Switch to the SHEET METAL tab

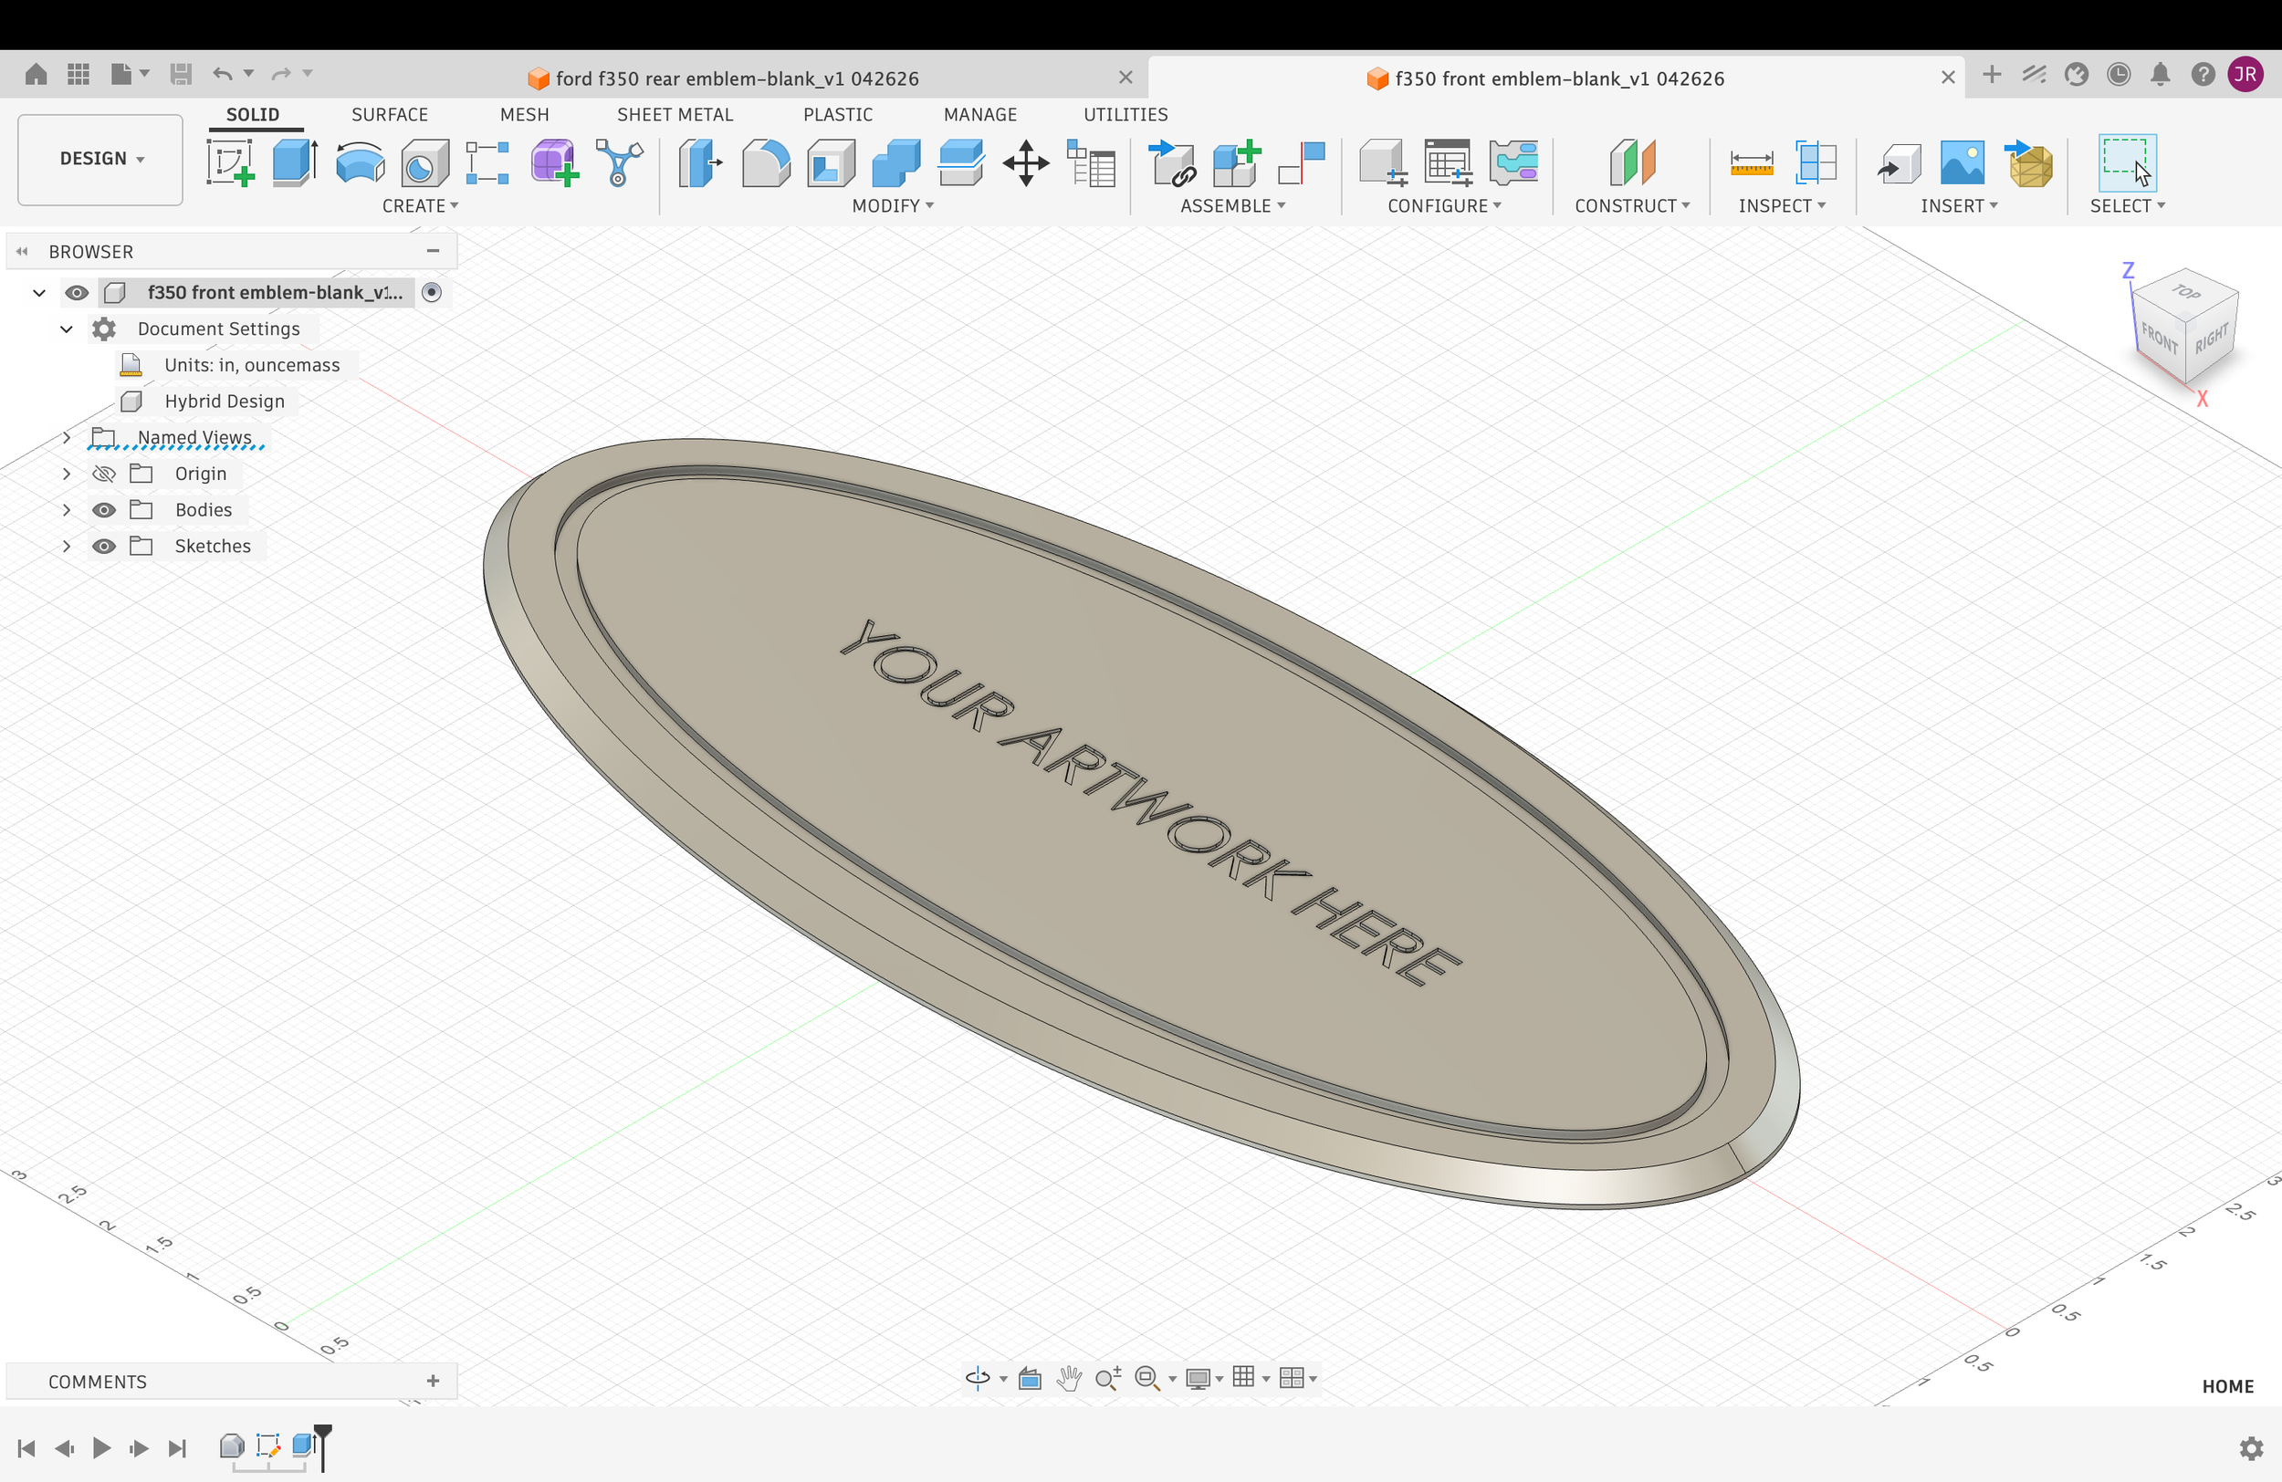(x=675, y=115)
